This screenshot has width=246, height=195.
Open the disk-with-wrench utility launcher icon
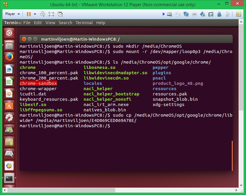tap(9, 154)
